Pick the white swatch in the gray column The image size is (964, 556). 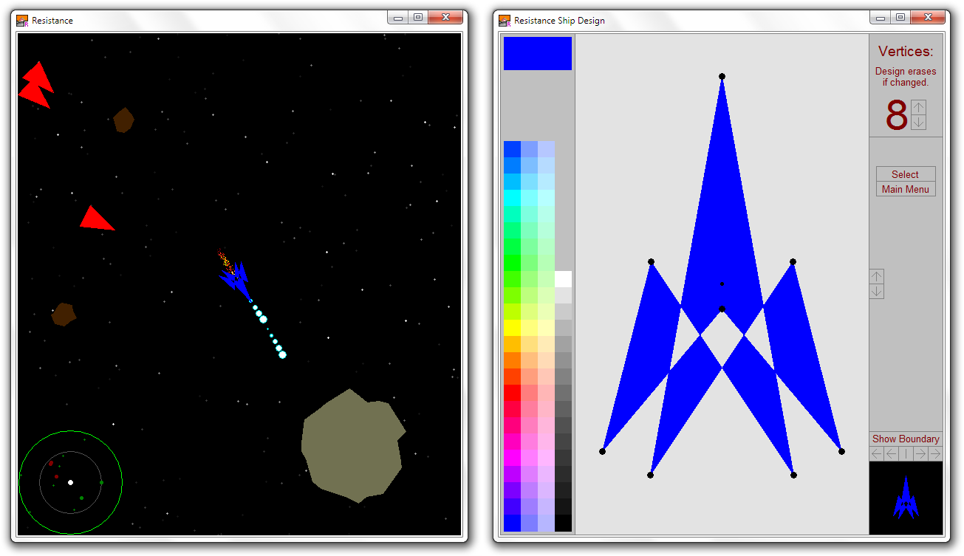pos(563,278)
